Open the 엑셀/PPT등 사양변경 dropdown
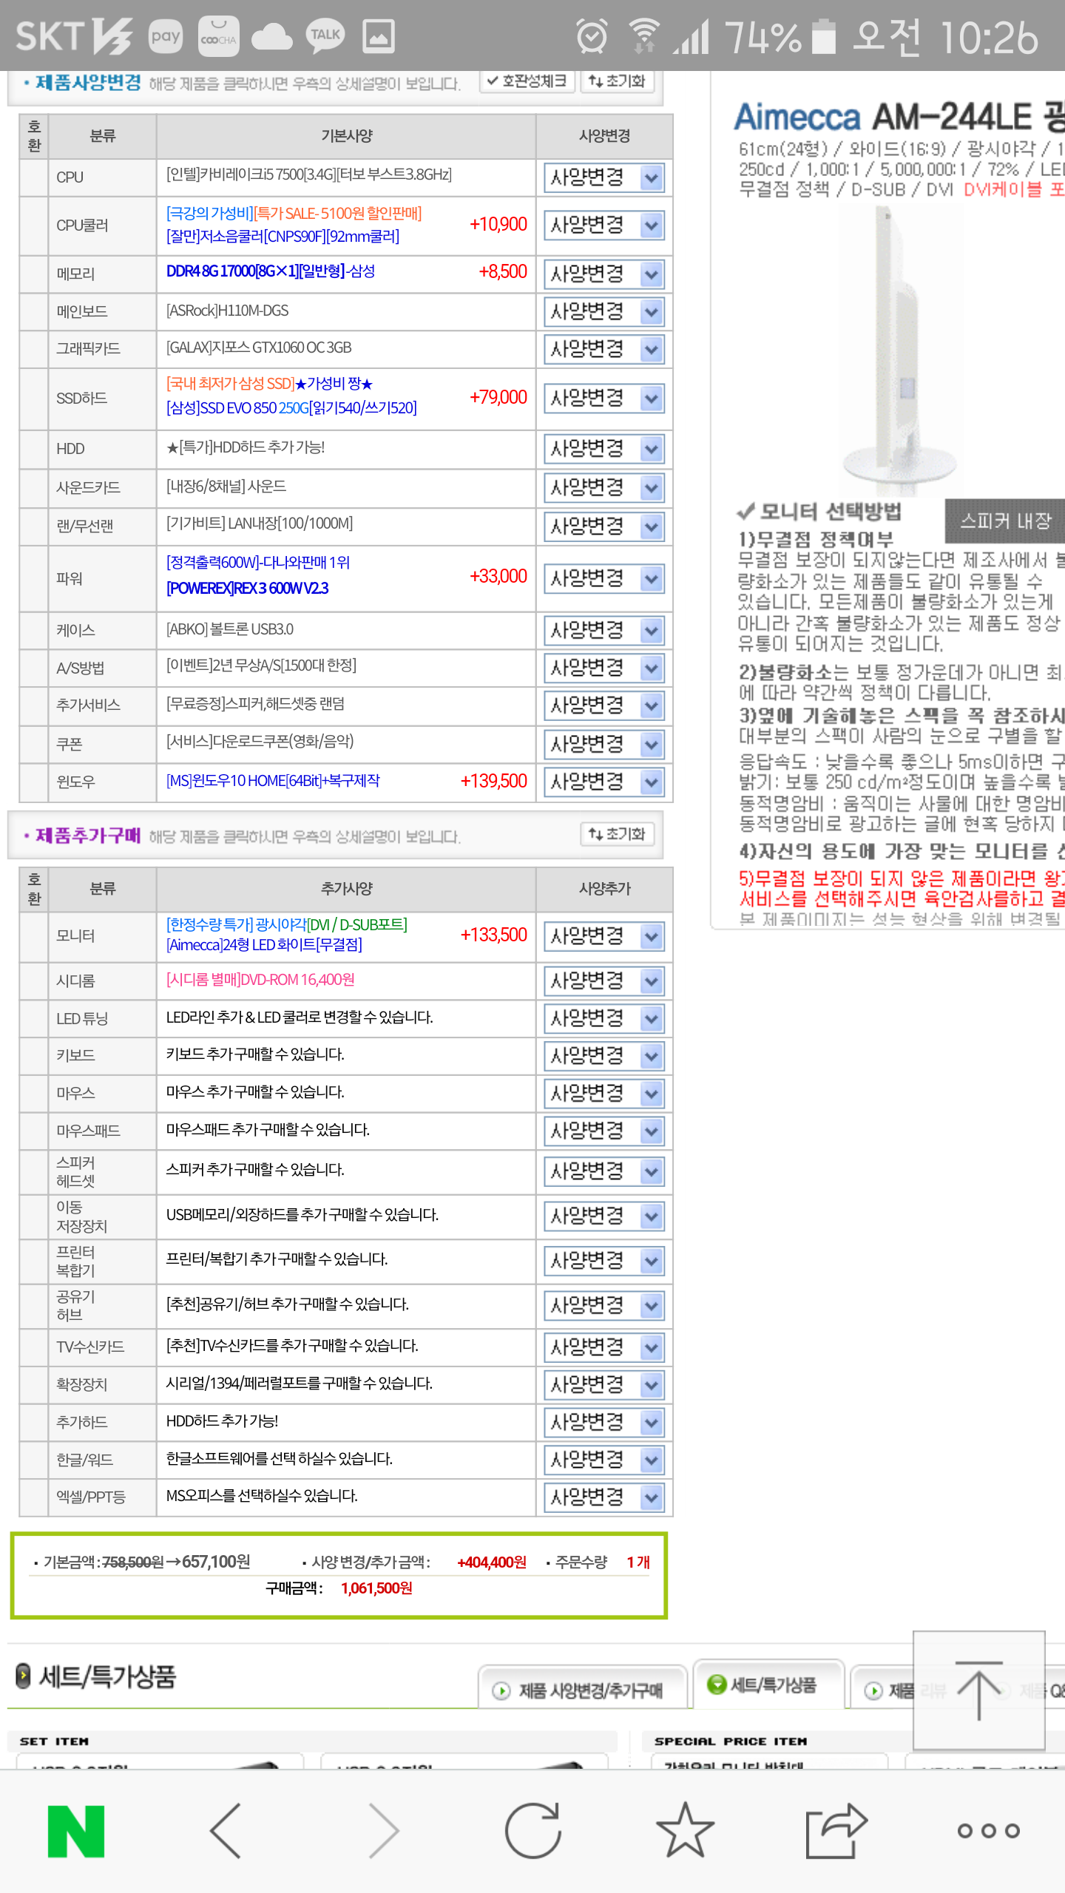1065x1893 pixels. click(603, 1497)
